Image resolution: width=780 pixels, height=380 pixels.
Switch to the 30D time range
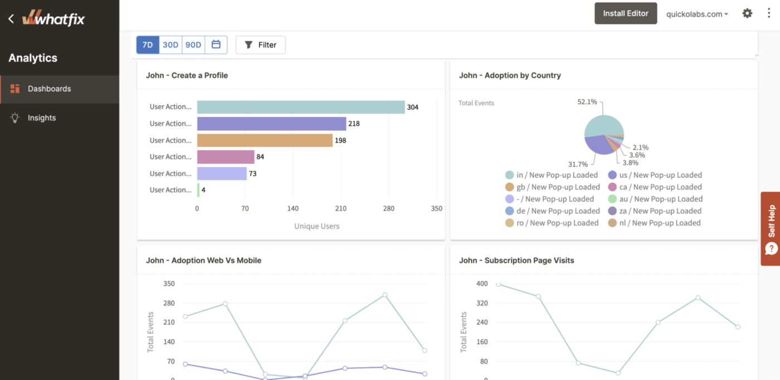(170, 45)
